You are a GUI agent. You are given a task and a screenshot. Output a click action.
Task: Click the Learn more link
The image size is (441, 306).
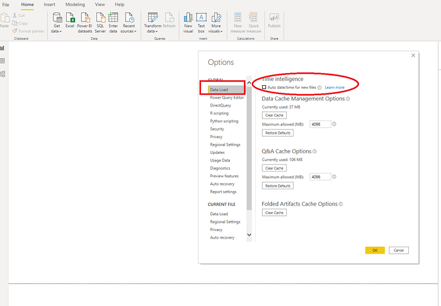[335, 87]
